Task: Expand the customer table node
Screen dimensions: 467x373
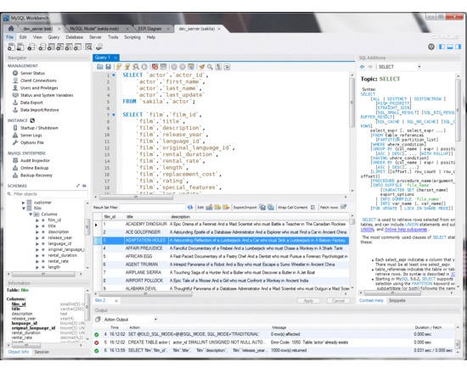Action: 24,203
